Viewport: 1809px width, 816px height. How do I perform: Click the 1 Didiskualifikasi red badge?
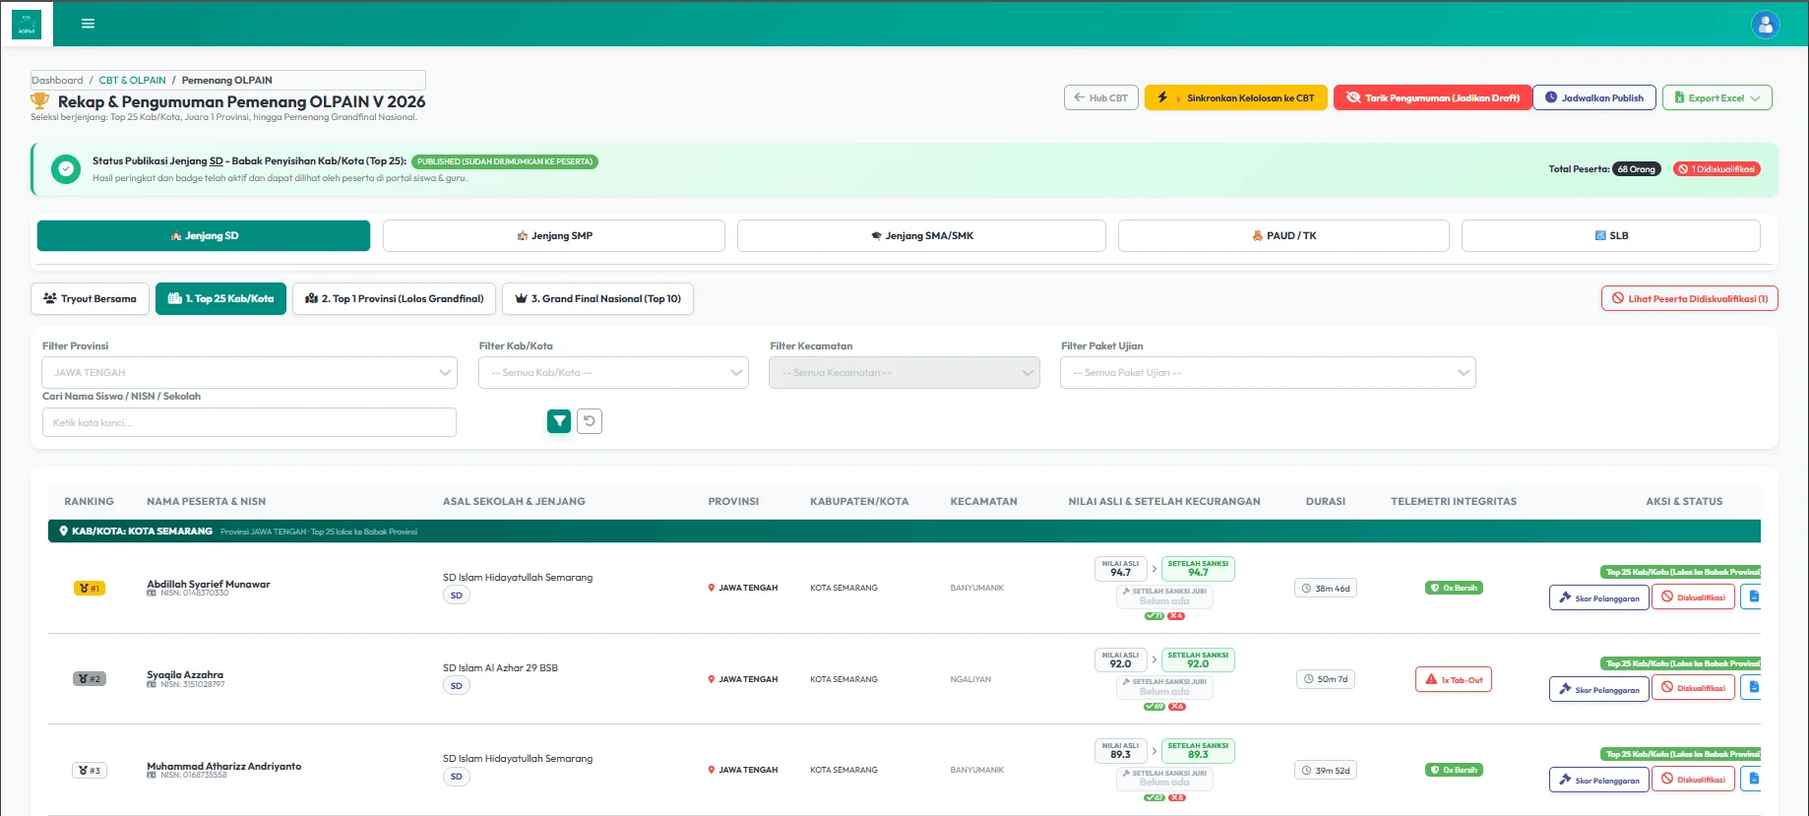click(1717, 169)
